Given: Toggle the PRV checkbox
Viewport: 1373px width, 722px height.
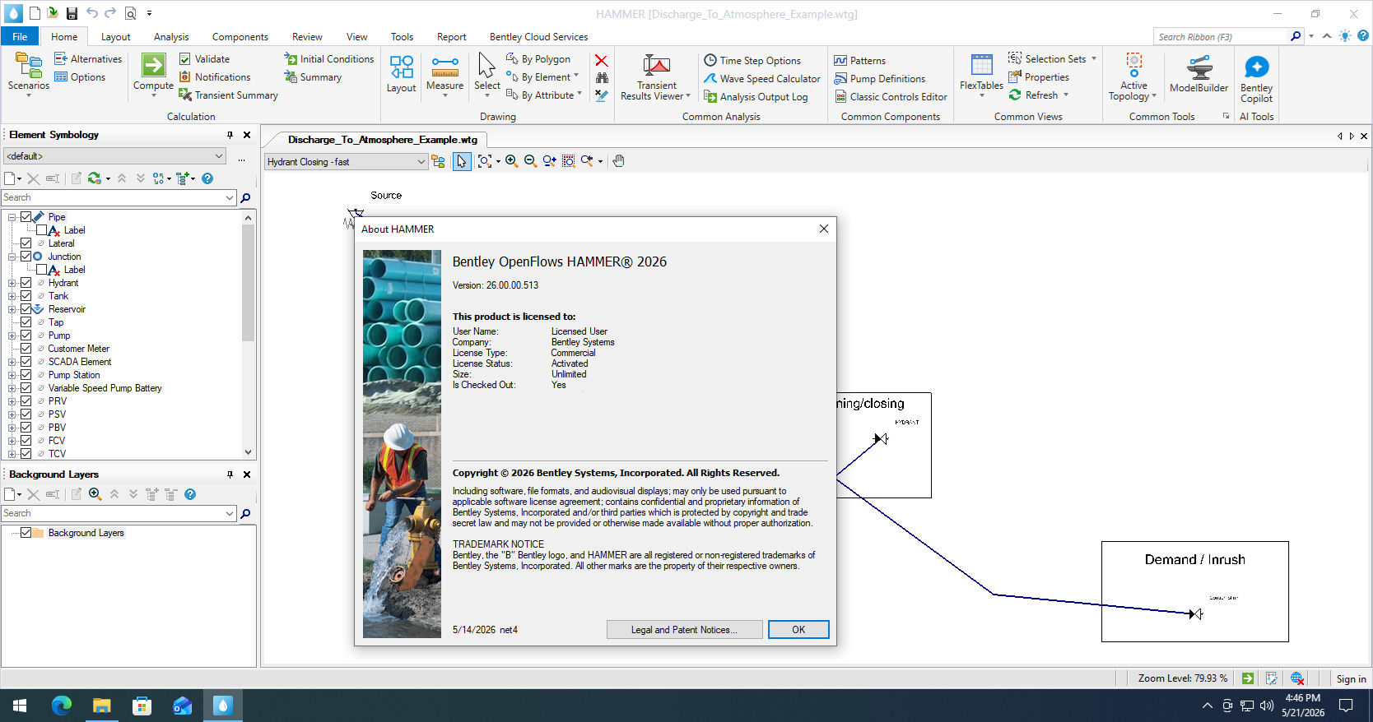Looking at the screenshot, I should click(x=26, y=401).
